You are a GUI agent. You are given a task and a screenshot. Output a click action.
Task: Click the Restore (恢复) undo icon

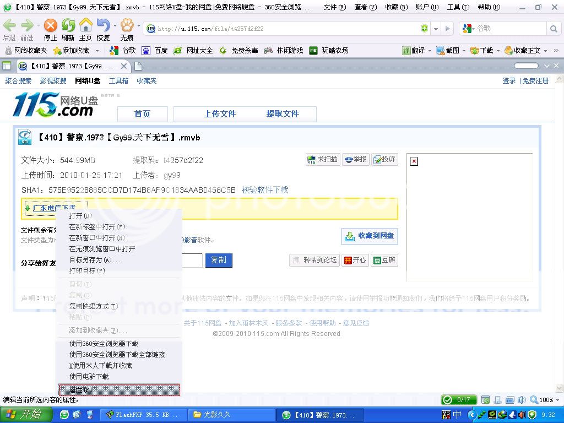pos(102,26)
